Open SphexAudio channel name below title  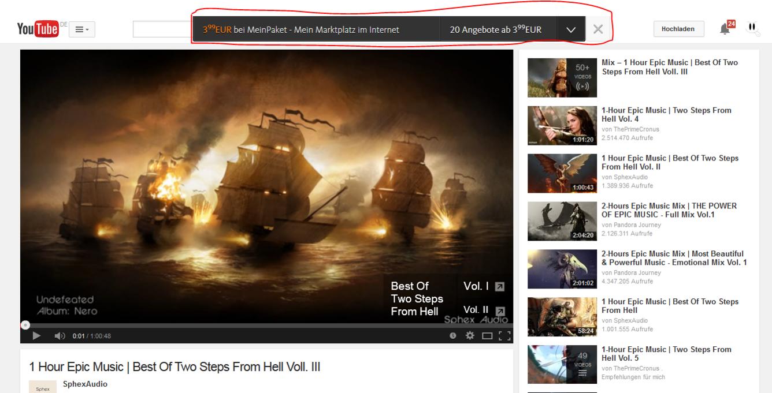click(86, 384)
